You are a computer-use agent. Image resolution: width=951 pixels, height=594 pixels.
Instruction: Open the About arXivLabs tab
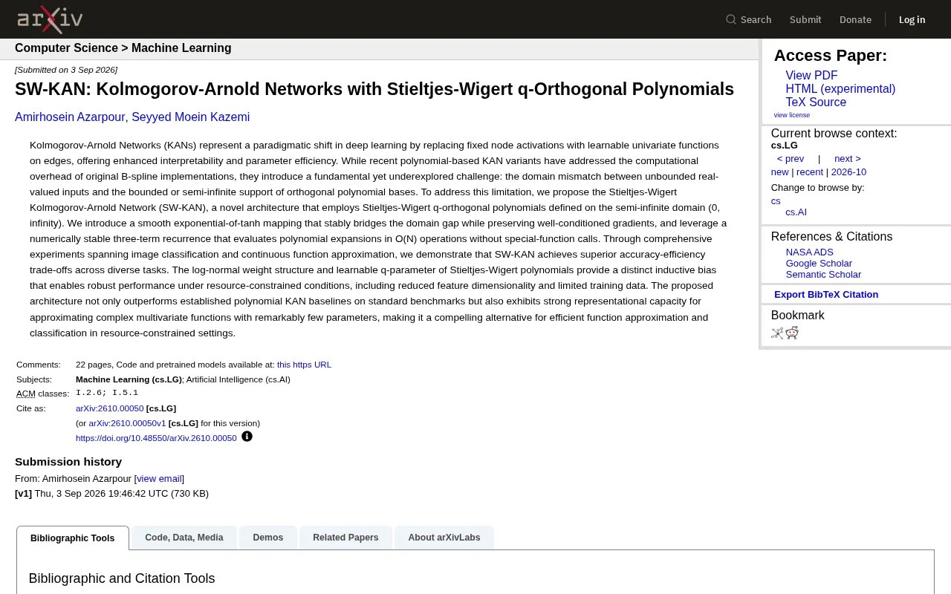(444, 538)
